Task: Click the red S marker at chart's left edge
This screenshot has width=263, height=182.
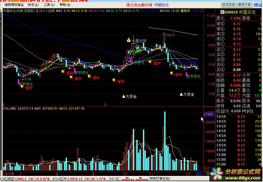Action: point(4,105)
